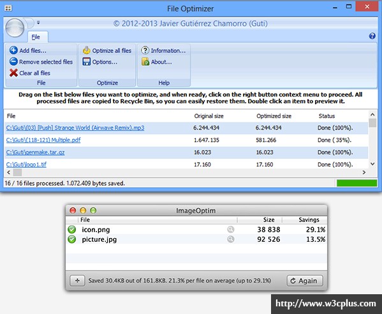Click the green zoom light in ImageOptim
The width and height of the screenshot is (382, 314).
(93, 211)
